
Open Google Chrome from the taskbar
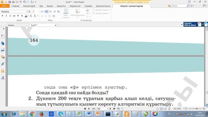pyautogui.click(x=32, y=114)
